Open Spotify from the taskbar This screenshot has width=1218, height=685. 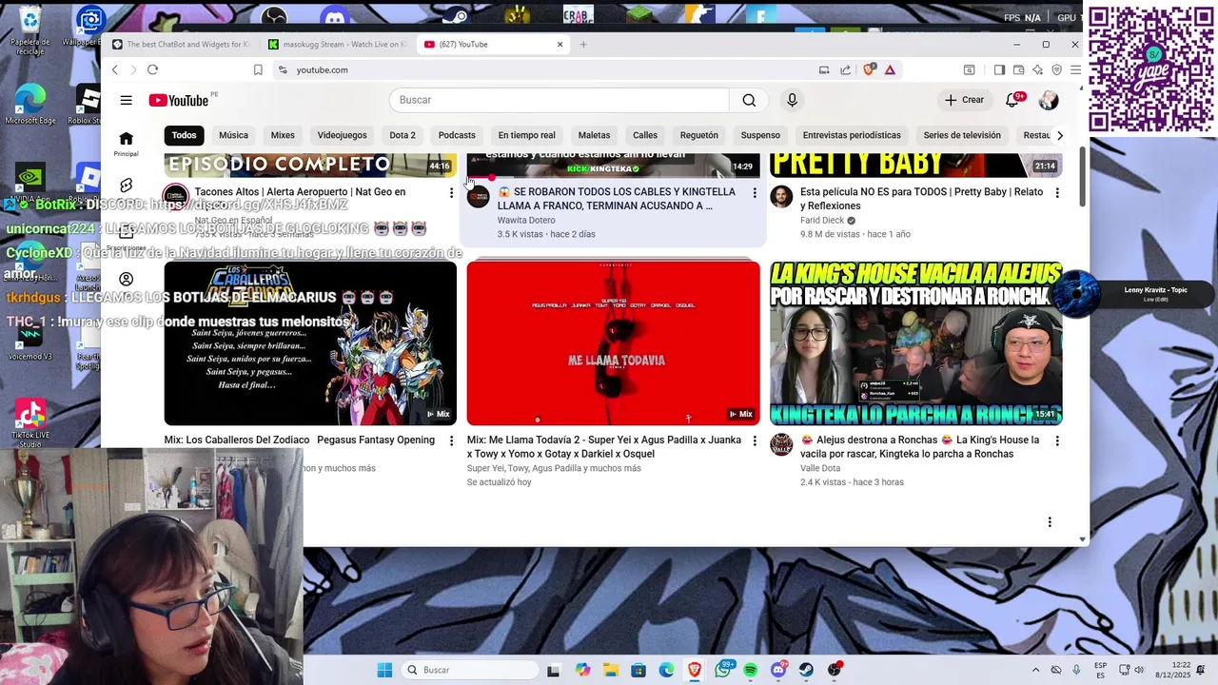751,670
